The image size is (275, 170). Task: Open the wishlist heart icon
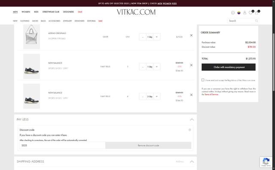pos(251,12)
